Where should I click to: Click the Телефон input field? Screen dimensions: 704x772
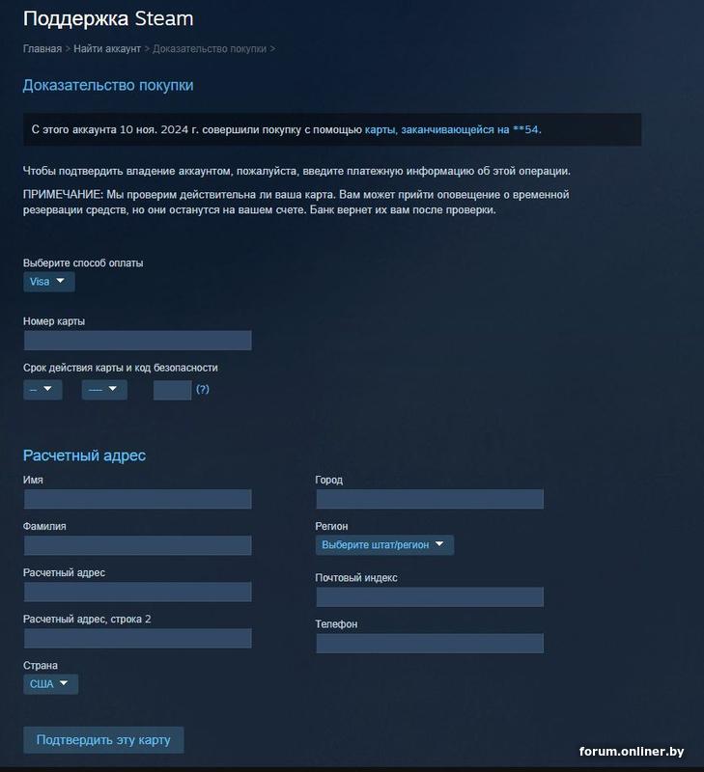[x=430, y=643]
